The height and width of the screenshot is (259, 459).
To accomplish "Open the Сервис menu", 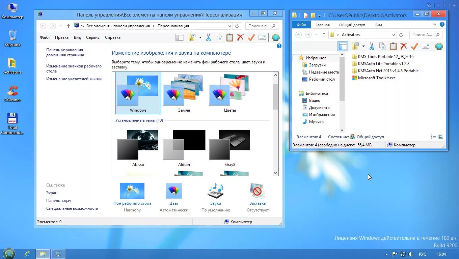I will tap(92, 37).
